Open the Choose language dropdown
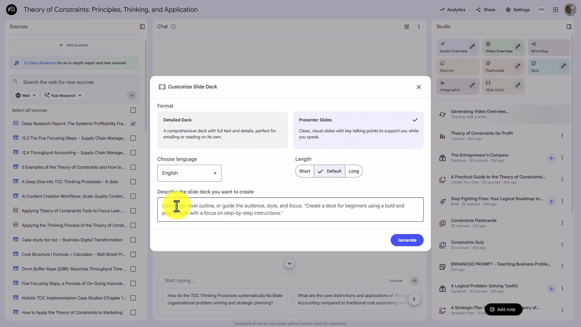This screenshot has width=581, height=327. coord(189,173)
